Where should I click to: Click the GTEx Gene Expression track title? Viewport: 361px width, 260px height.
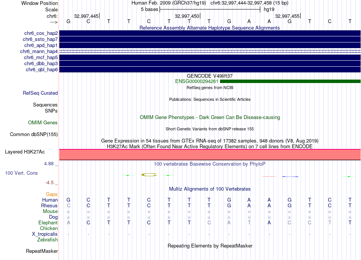(210, 141)
